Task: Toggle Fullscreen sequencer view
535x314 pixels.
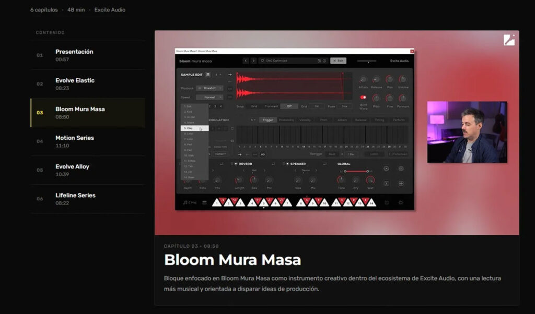Action: [x=399, y=154]
